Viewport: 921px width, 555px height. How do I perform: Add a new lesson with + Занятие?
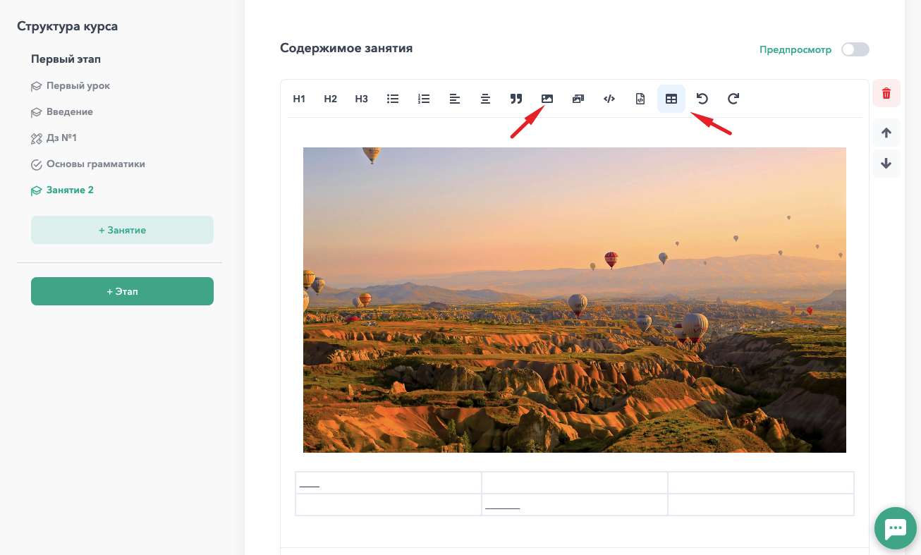click(122, 230)
